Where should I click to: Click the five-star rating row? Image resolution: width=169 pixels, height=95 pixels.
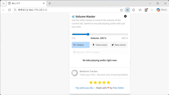pyautogui.click(x=100, y=82)
